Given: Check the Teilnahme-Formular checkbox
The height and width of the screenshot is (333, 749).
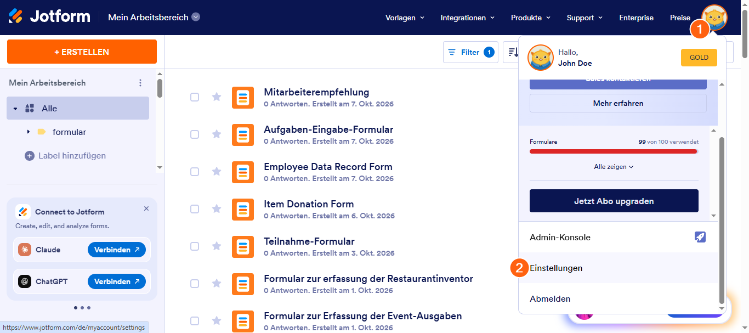Looking at the screenshot, I should (x=195, y=246).
